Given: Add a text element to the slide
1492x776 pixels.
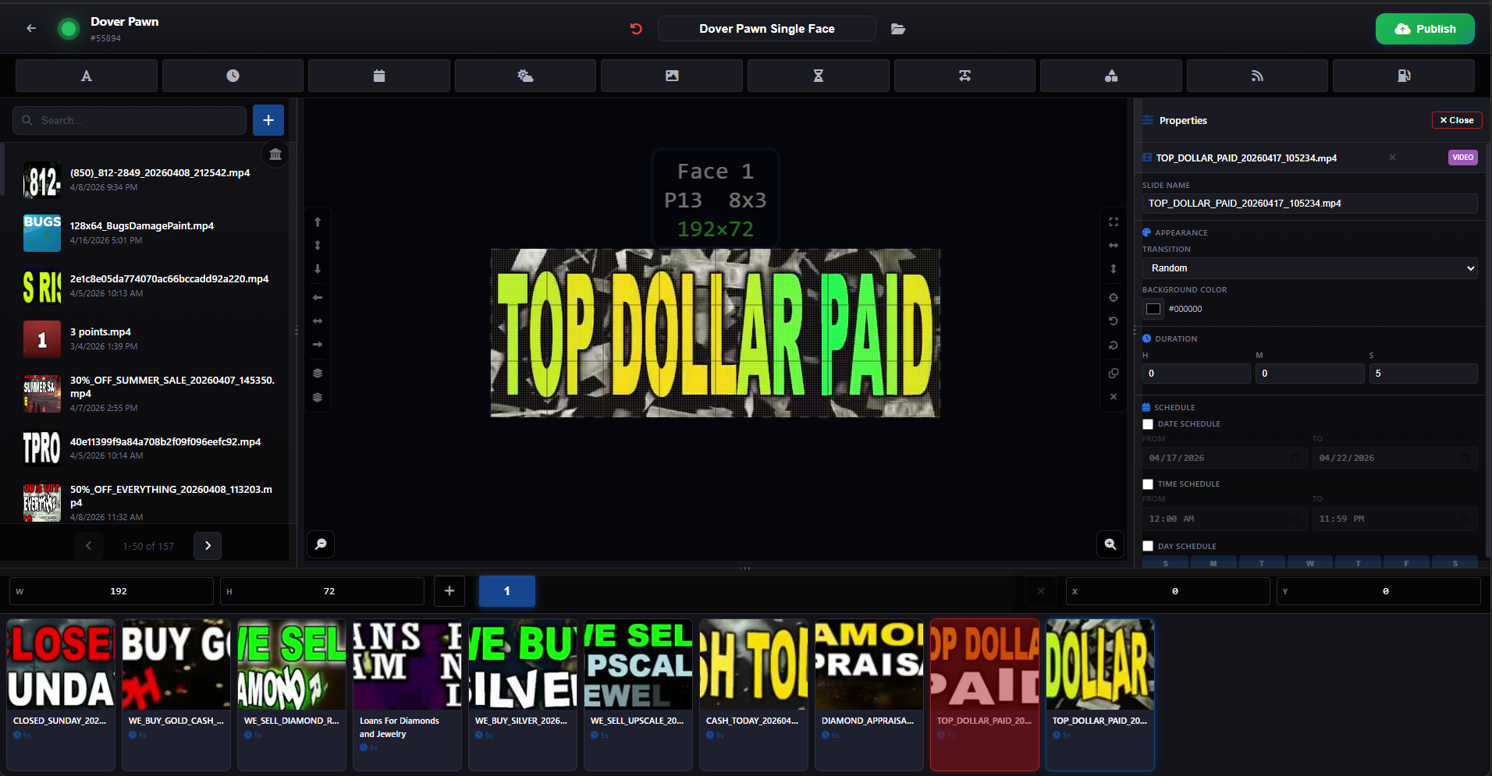Looking at the screenshot, I should (x=86, y=76).
